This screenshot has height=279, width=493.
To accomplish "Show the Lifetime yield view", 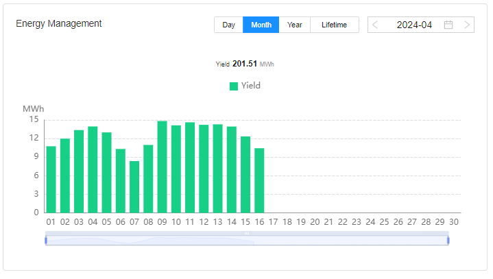I will click(334, 25).
